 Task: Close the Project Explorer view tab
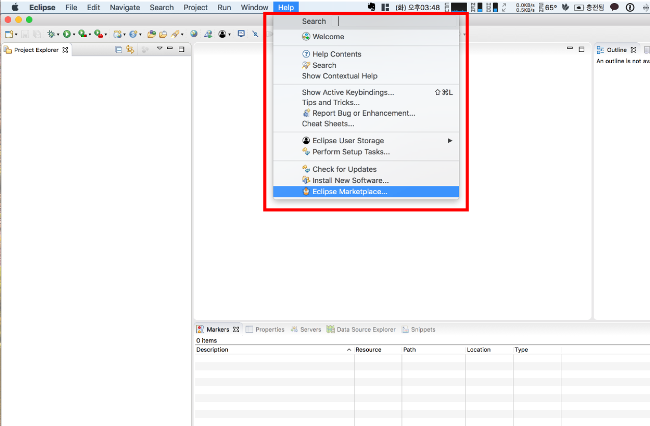pos(65,50)
